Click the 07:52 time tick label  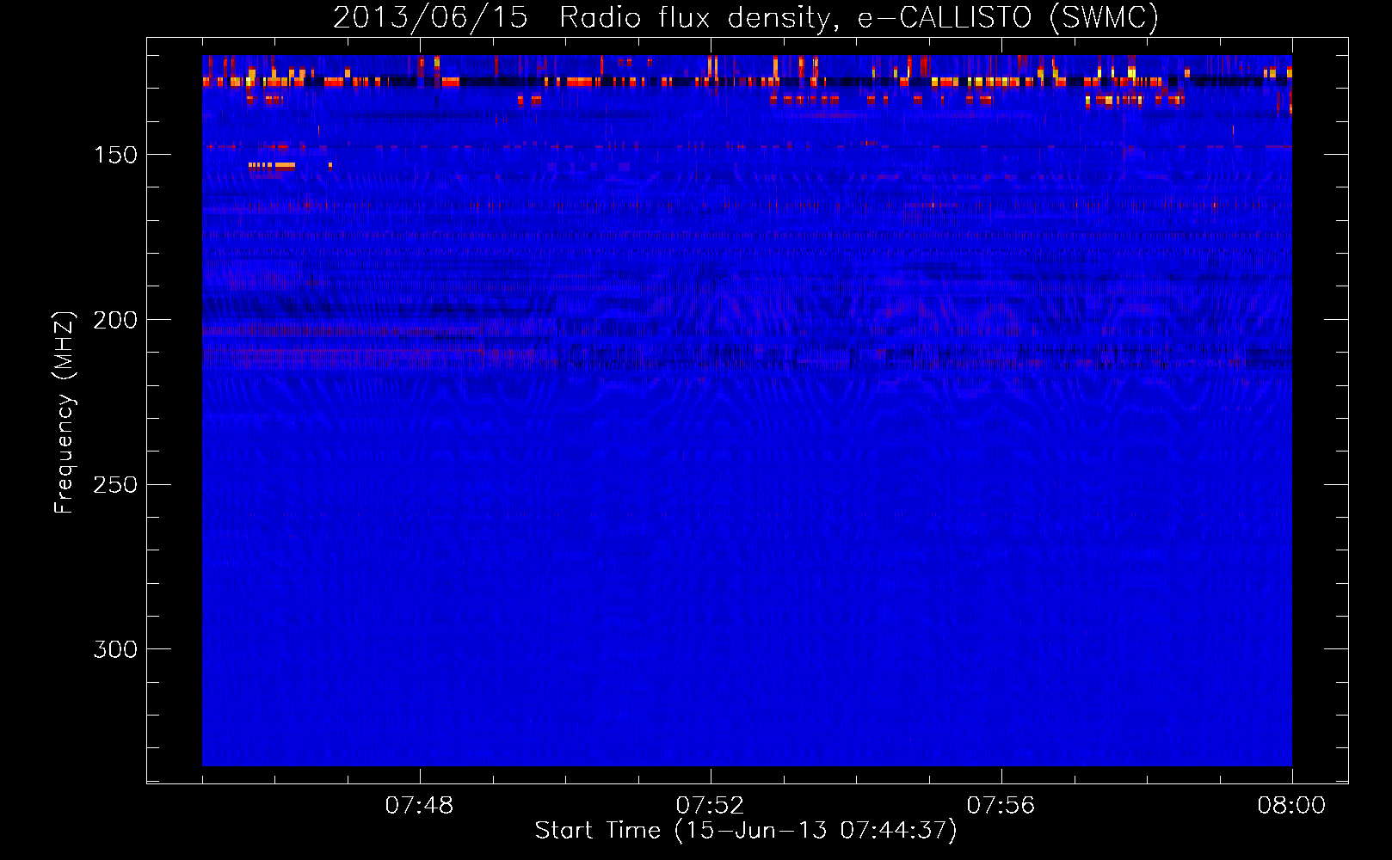click(x=711, y=806)
